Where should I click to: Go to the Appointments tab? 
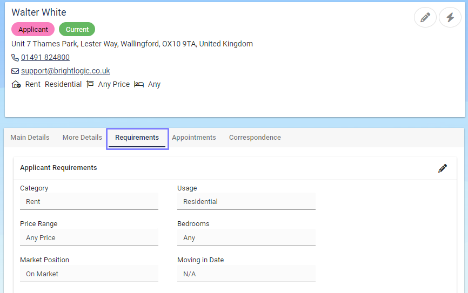coord(193,138)
